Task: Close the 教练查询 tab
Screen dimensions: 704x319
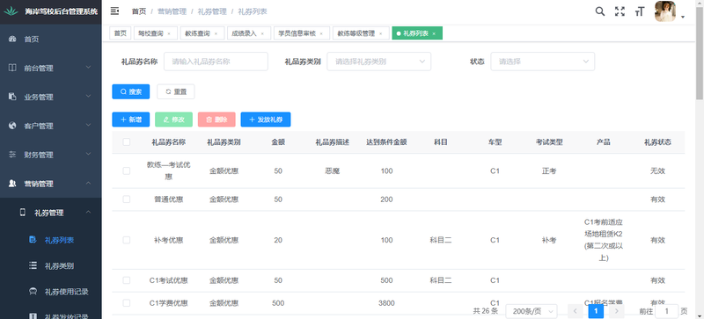Action: pyautogui.click(x=216, y=33)
